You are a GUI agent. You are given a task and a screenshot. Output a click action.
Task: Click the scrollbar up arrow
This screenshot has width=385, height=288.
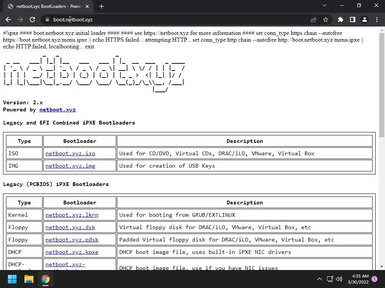coord(382,30)
